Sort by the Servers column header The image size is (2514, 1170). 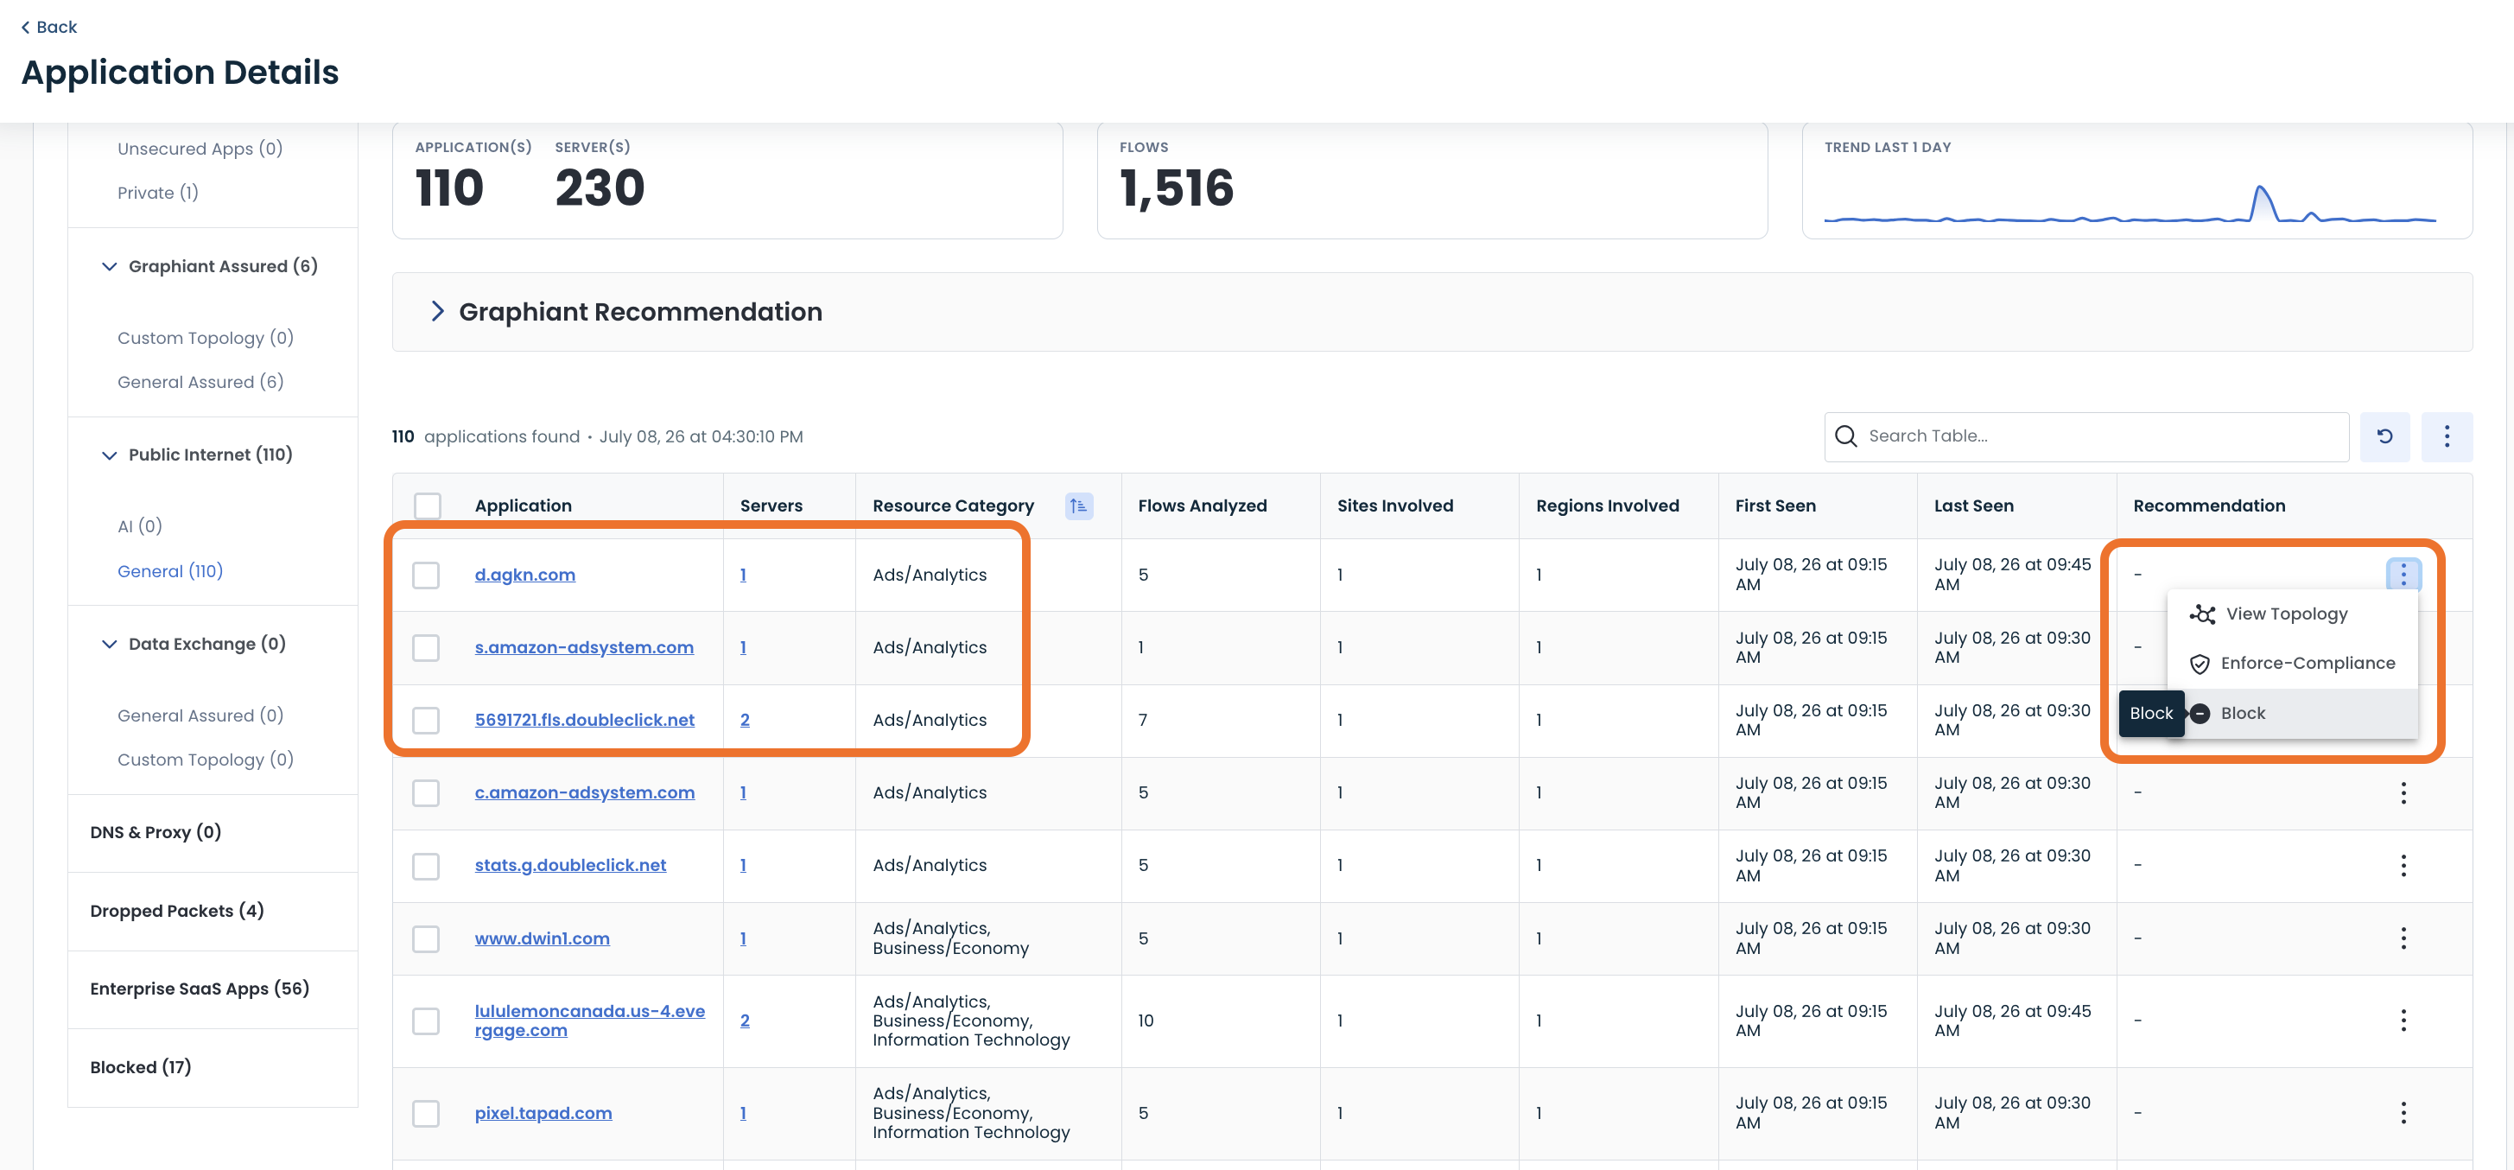pyautogui.click(x=771, y=506)
